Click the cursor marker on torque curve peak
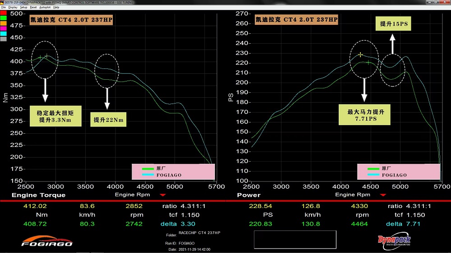Screen dimensions: 451x253 tap(46, 56)
